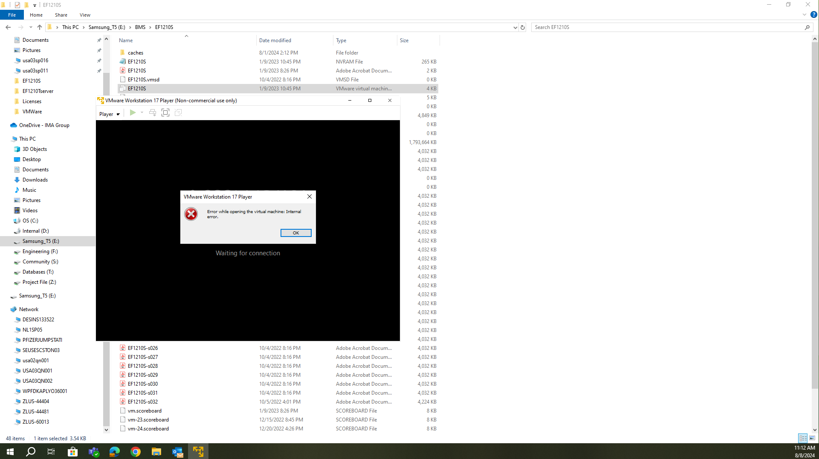819x459 pixels.
Task: Open Engineering (F:) network drive
Action: 40,251
